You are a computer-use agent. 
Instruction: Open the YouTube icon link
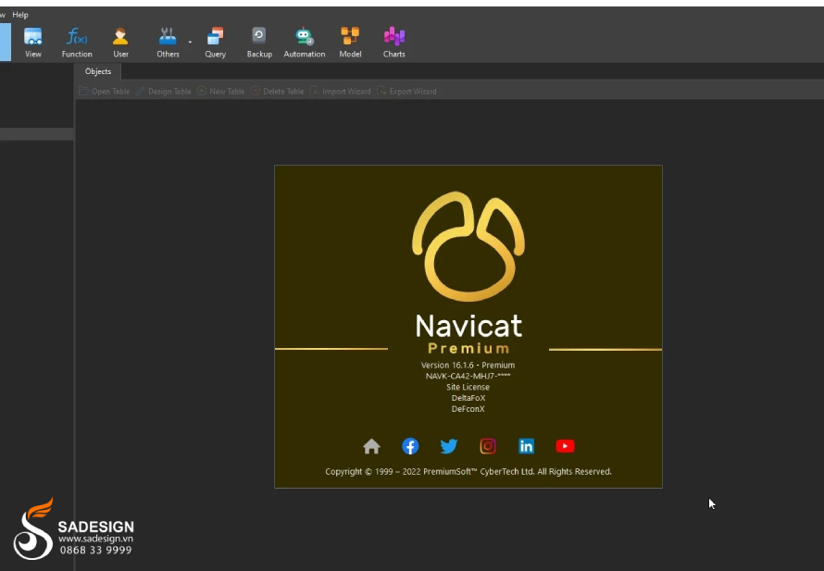coord(565,446)
